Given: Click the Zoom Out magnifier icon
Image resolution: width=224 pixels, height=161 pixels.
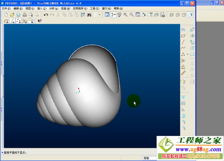Looking at the screenshot, I should coord(131,15).
